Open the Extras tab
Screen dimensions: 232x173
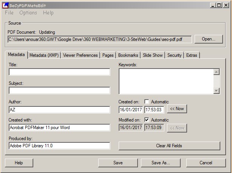tap(192, 55)
